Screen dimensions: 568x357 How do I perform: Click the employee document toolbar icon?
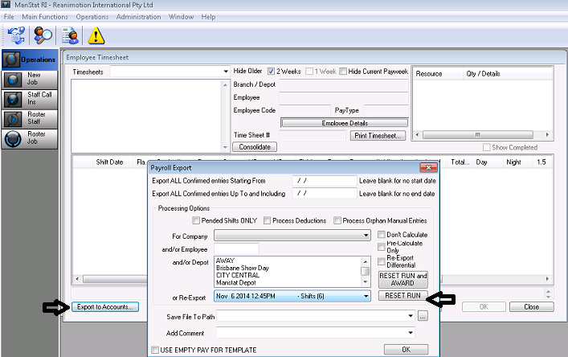(x=72, y=35)
